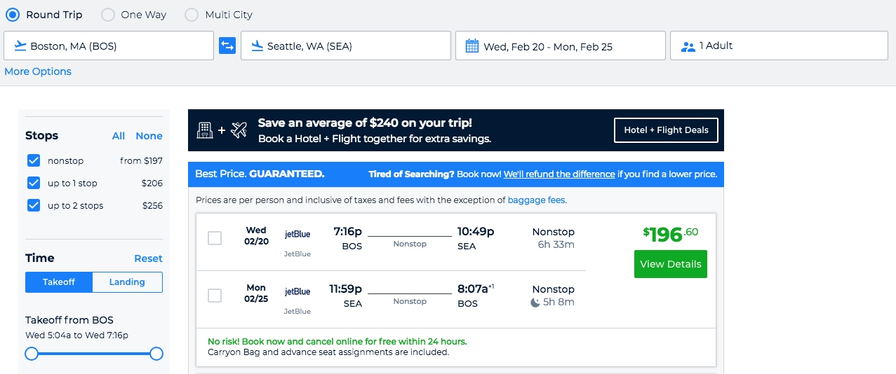Toggle the up to 1 stop checkbox
The width and height of the screenshot is (896, 374).
click(x=34, y=183)
